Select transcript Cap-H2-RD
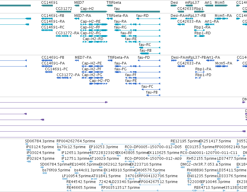This screenshot has height=192, width=247. pos(95,42)
